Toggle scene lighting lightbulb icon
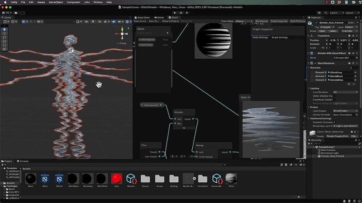The width and height of the screenshot is (362, 203). (x=93, y=21)
